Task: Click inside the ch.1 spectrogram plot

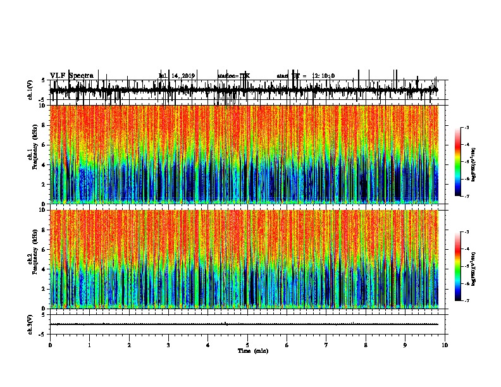Action: pyautogui.click(x=244, y=154)
